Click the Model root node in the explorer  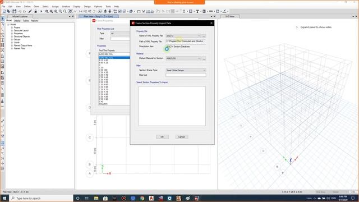click(x=13, y=25)
